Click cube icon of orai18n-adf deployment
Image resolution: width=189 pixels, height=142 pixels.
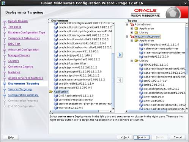pos(56,84)
